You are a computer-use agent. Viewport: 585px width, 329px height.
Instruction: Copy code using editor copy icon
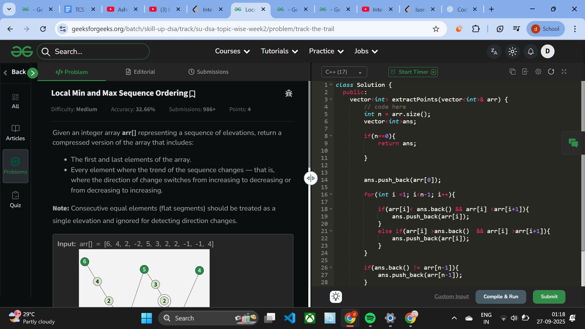(512, 72)
